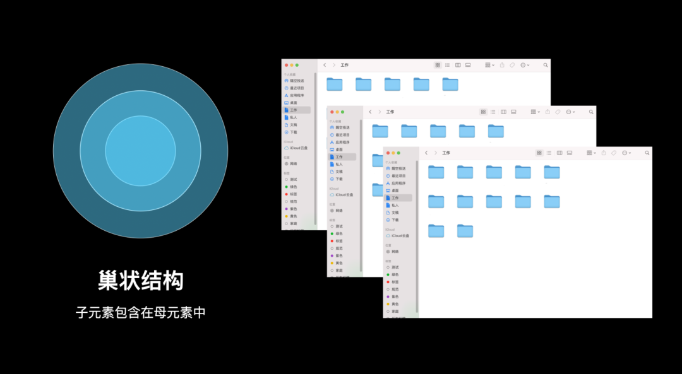Switch front Finder window to icon view
This screenshot has height=374, width=682.
coord(539,153)
